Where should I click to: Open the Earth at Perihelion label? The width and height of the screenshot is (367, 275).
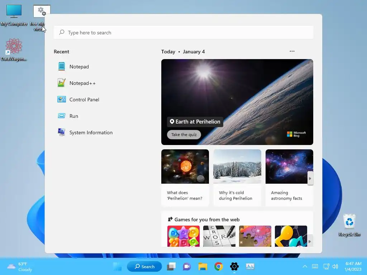[195, 122]
